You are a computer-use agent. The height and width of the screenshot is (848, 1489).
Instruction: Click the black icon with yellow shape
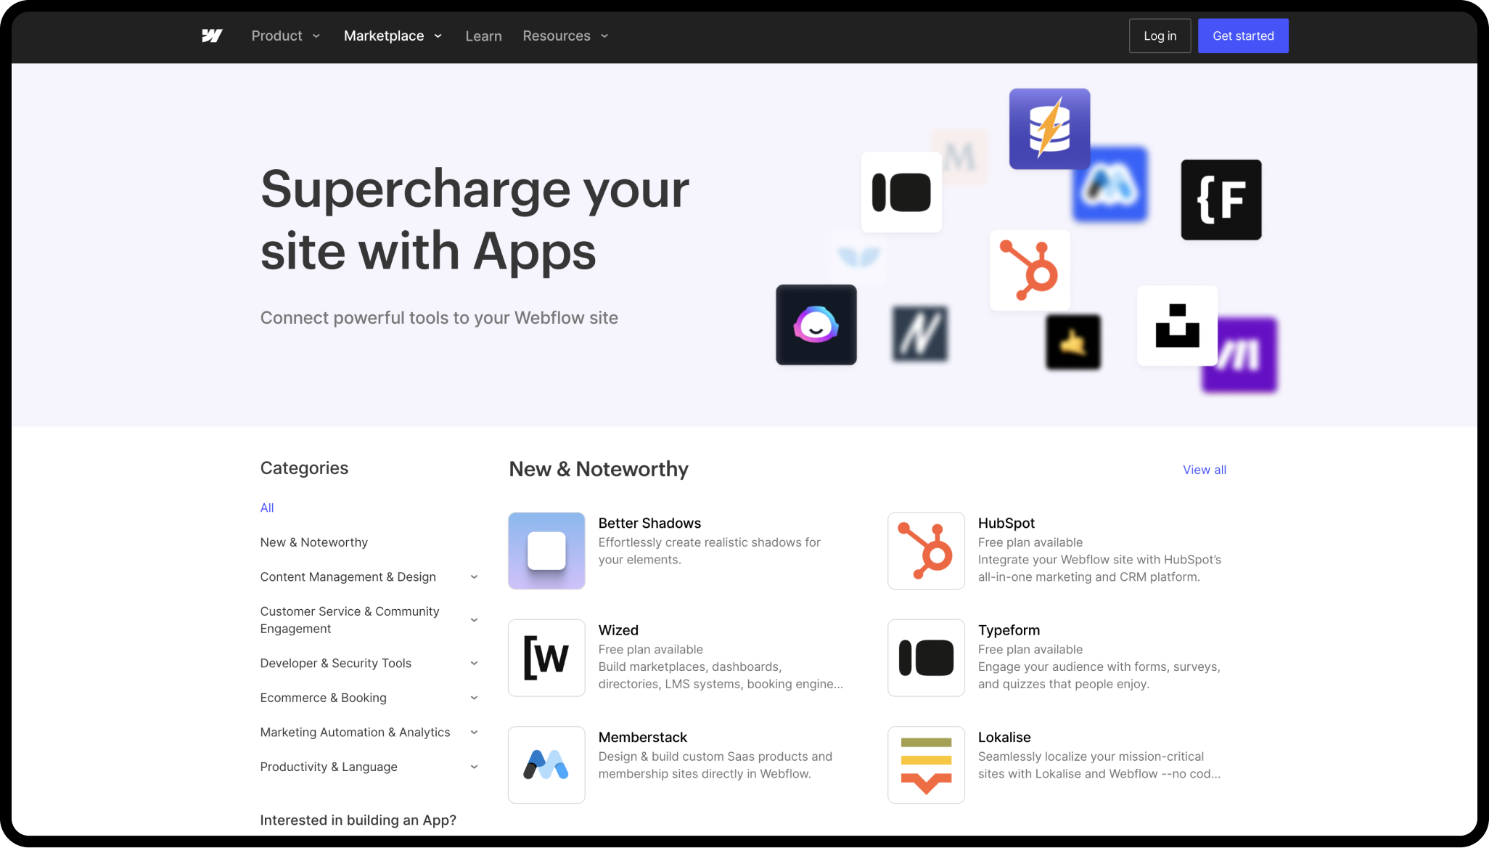pos(1073,342)
